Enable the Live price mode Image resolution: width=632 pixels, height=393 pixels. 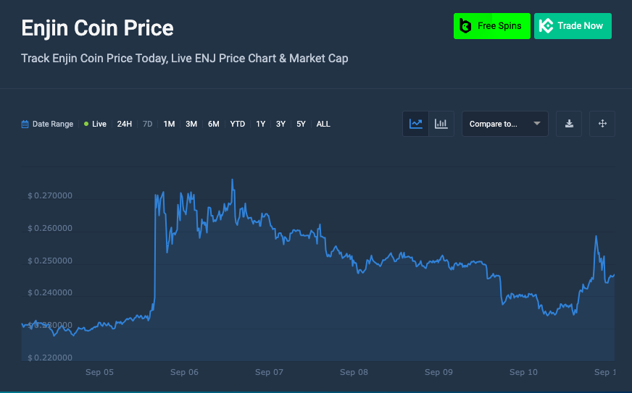pos(95,124)
